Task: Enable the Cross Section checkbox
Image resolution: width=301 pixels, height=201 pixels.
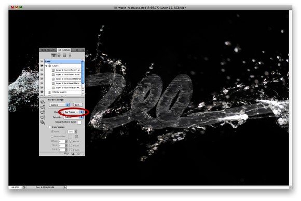Action: click(50, 127)
